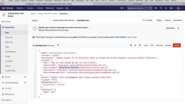Viewport: 185px width, 104px height.
Task: Click the Edit button
Action: (x=152, y=45)
